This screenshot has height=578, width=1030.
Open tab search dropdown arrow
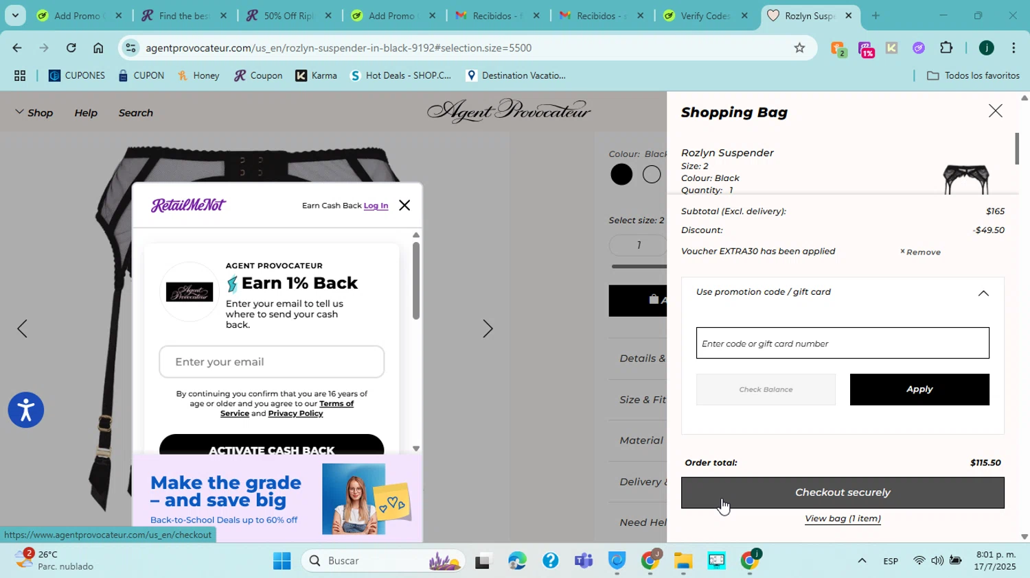click(14, 15)
